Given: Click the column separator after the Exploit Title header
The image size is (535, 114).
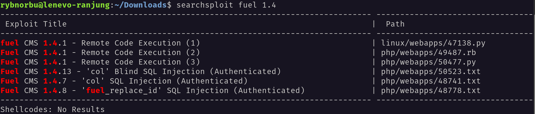Looking at the screenshot, I should (374, 24).
